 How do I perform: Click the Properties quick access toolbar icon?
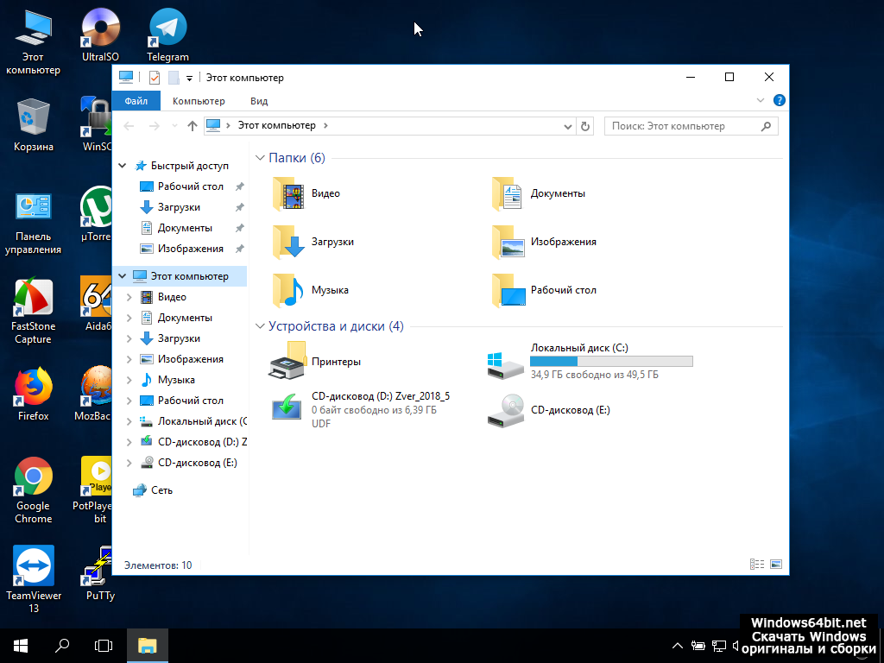(155, 78)
